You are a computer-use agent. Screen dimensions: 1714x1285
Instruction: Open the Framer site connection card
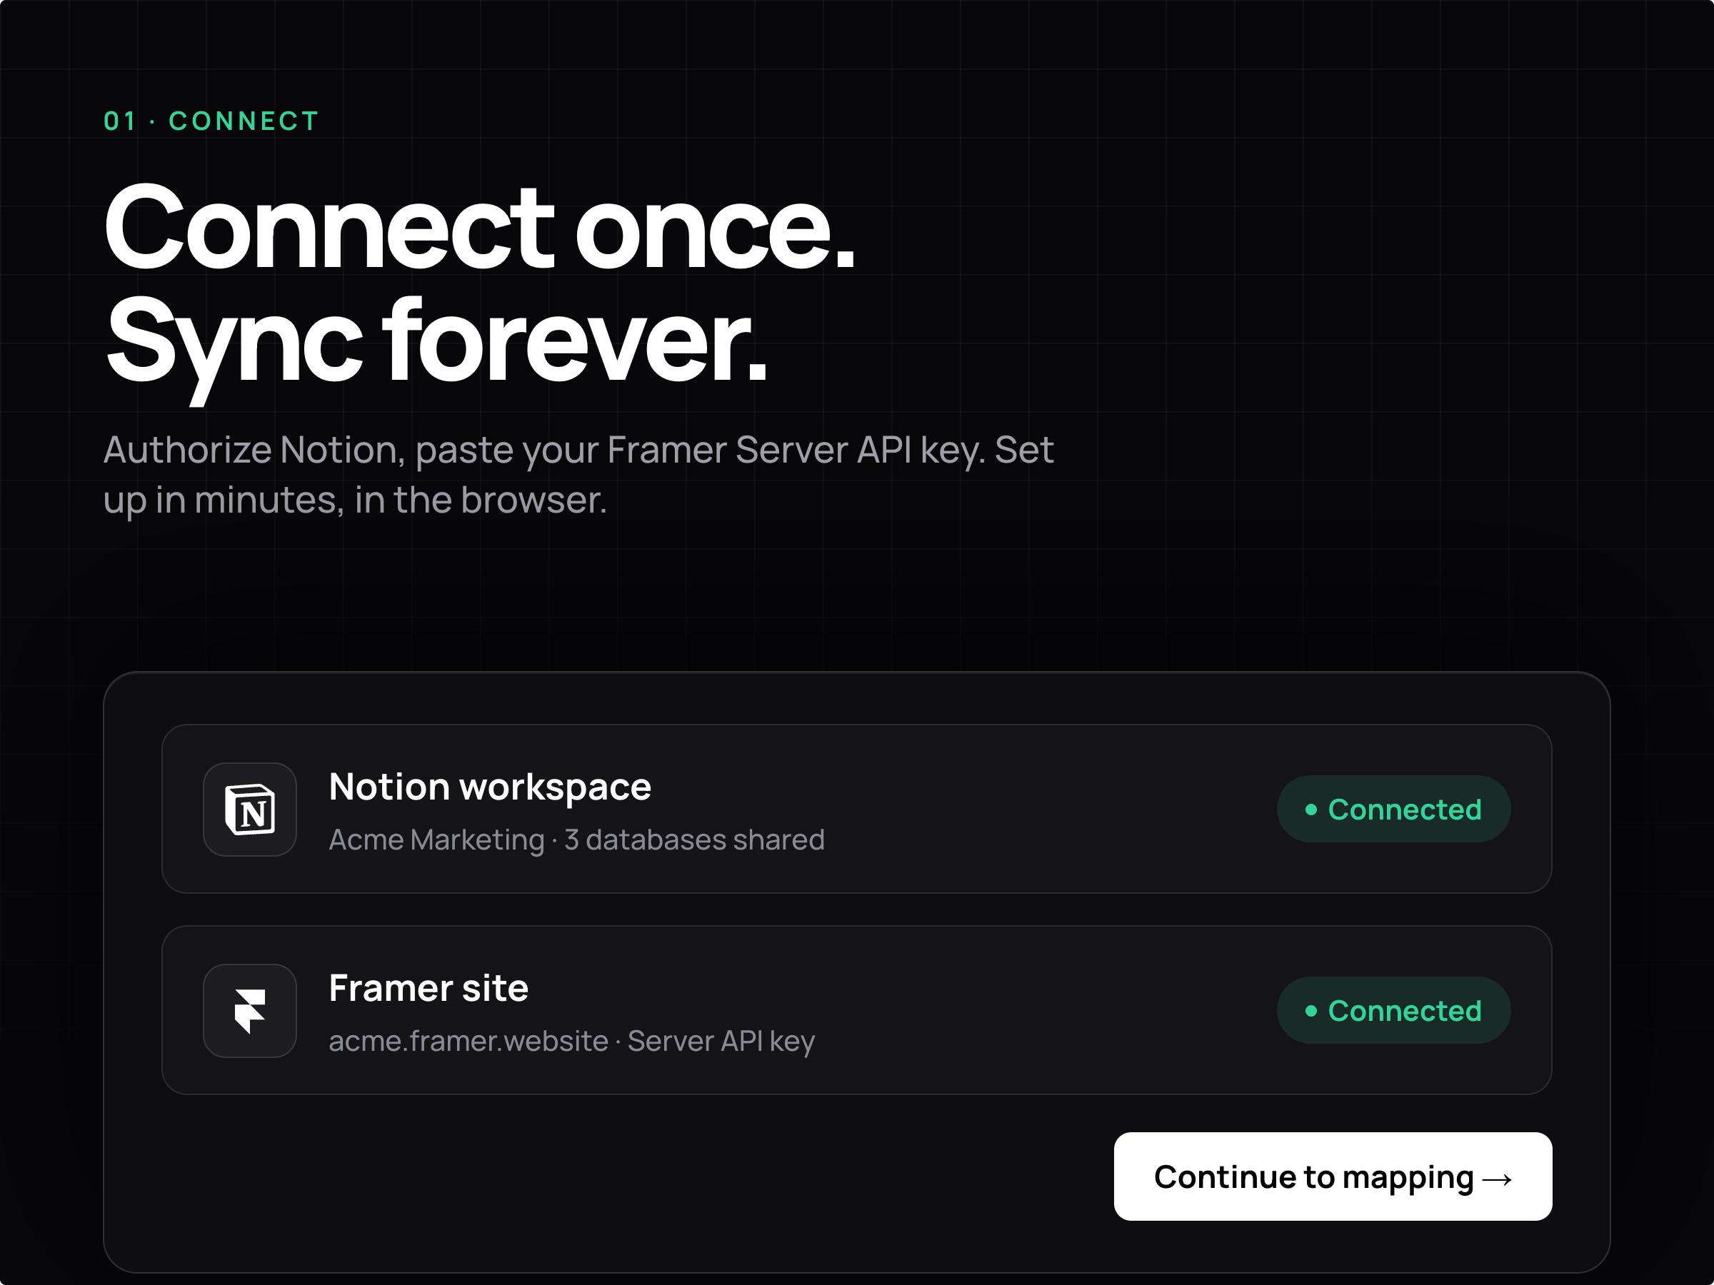point(856,1010)
